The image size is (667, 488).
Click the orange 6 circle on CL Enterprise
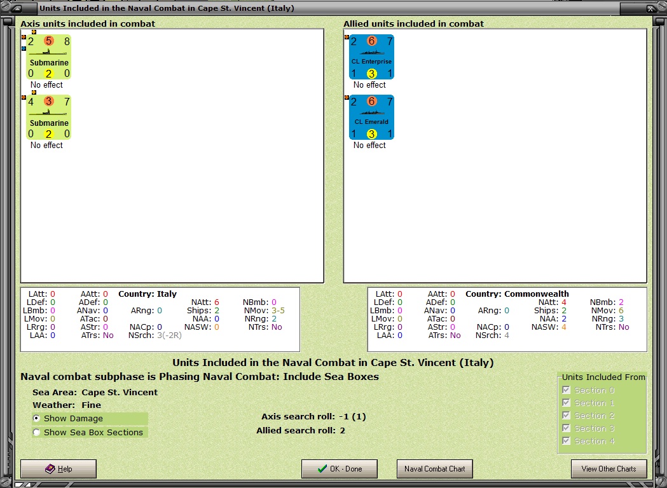click(372, 41)
